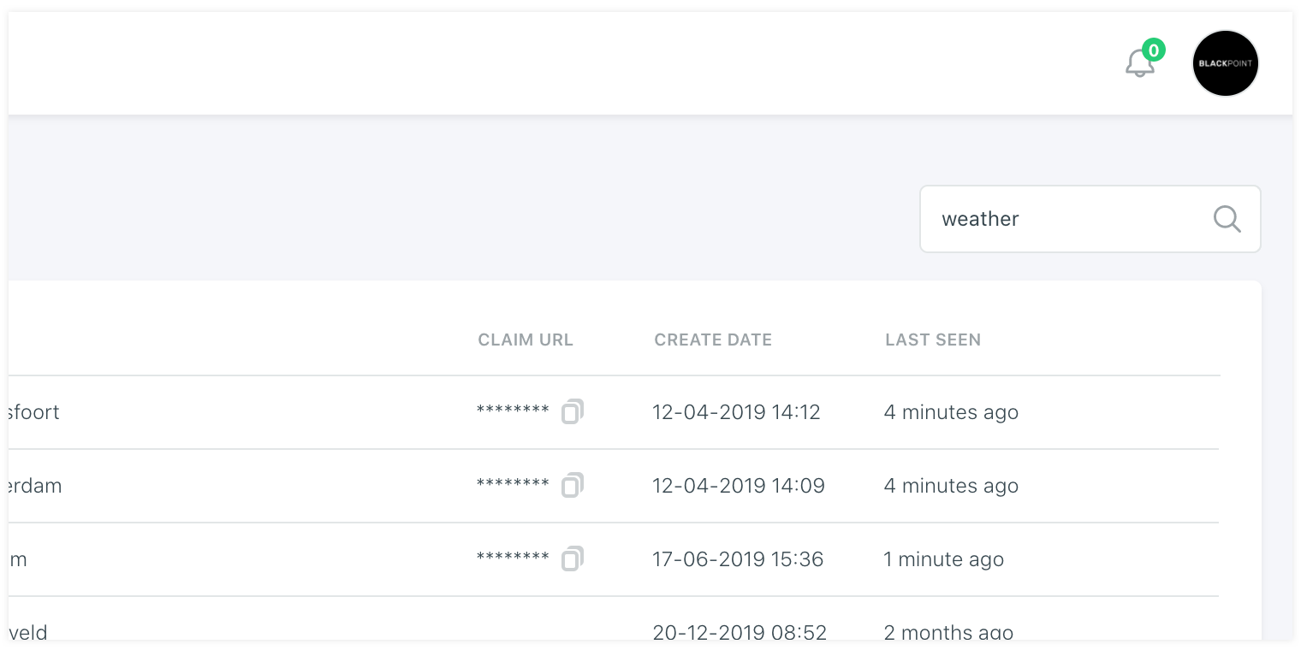Click the "1 minute ago" last seen cell
The image size is (1301, 650).
[x=943, y=559]
